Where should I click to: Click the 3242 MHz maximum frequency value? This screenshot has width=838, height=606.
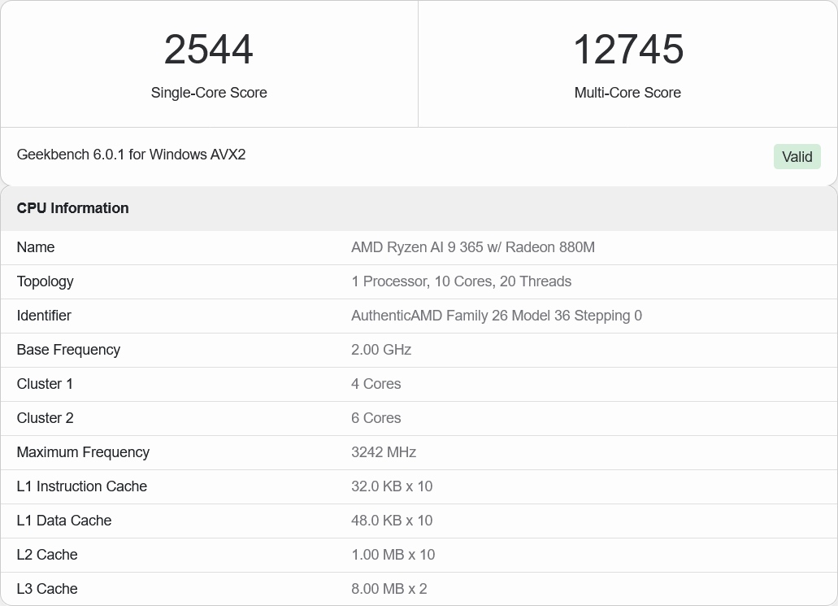click(x=383, y=452)
